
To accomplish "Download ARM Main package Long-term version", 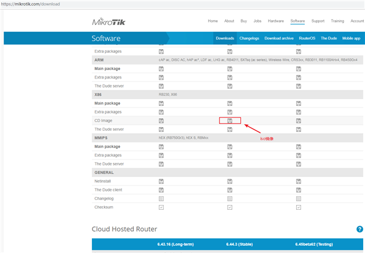I will pyautogui.click(x=161, y=69).
